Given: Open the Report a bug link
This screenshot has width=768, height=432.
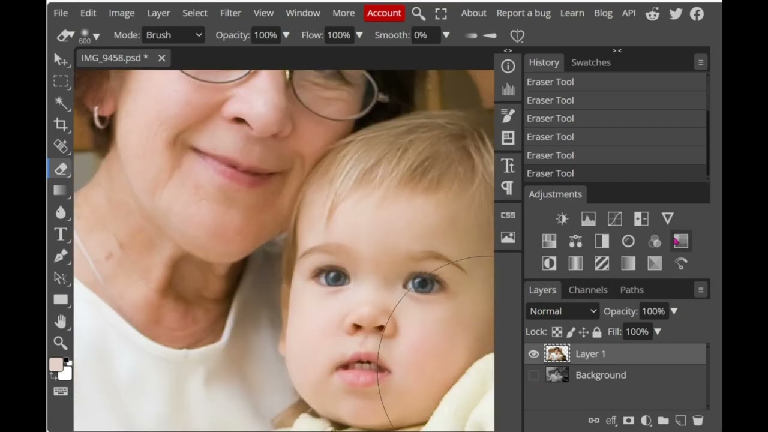Looking at the screenshot, I should [x=523, y=13].
